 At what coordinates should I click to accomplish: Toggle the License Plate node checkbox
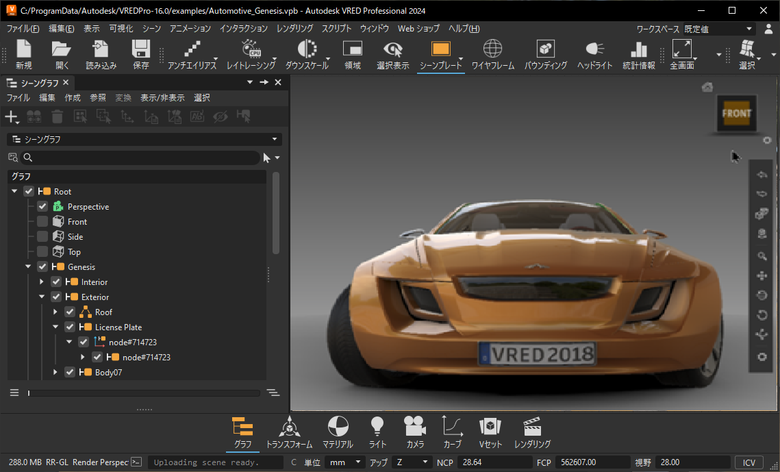click(70, 327)
